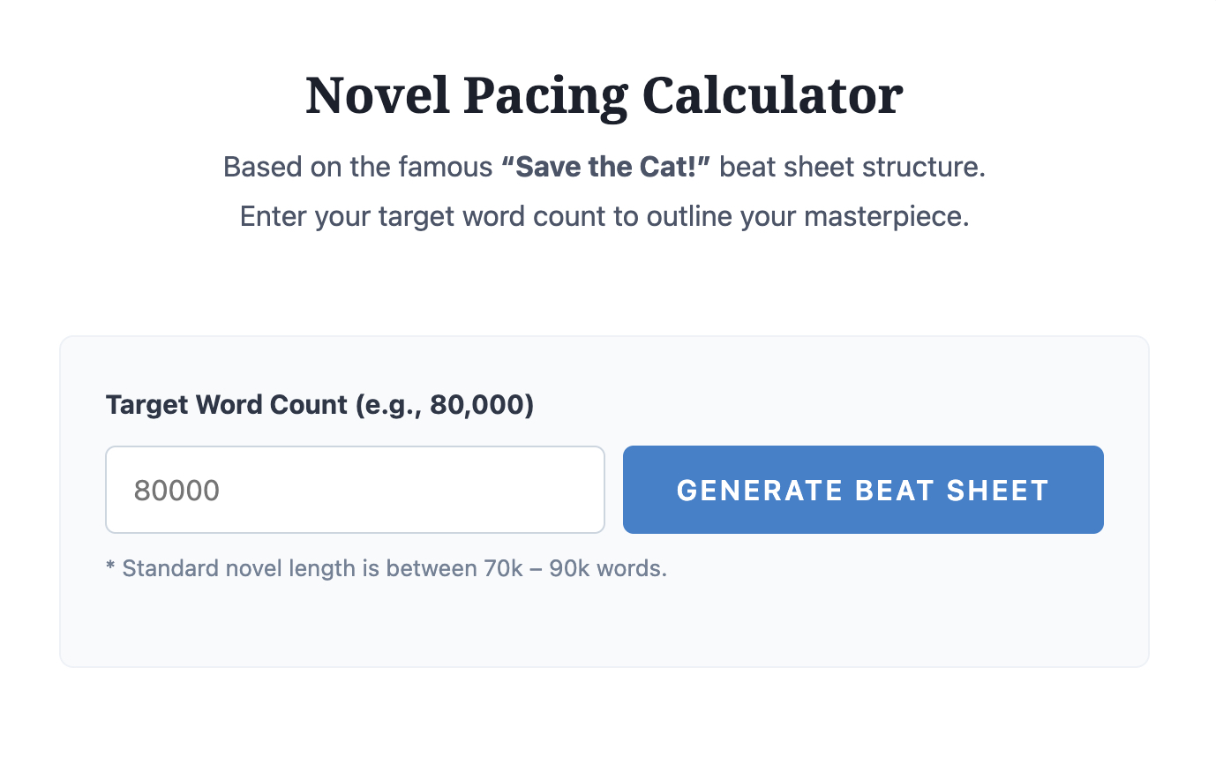
Task: Select the 80000 value in the input box
Action: (x=176, y=490)
